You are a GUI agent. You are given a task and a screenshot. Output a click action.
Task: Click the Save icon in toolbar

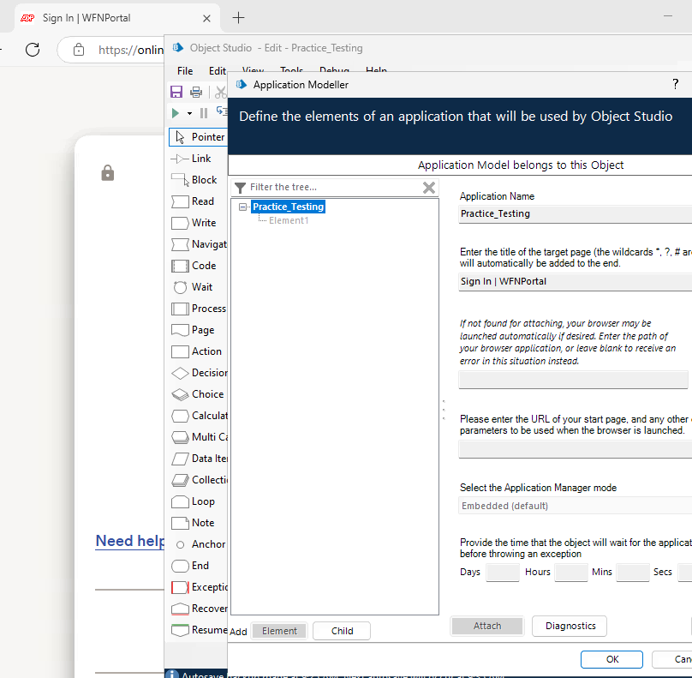tap(176, 92)
